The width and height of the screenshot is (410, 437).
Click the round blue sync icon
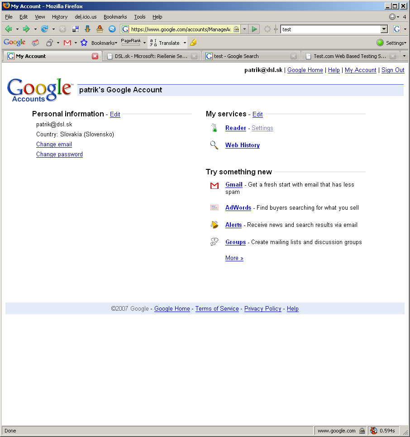[112, 29]
